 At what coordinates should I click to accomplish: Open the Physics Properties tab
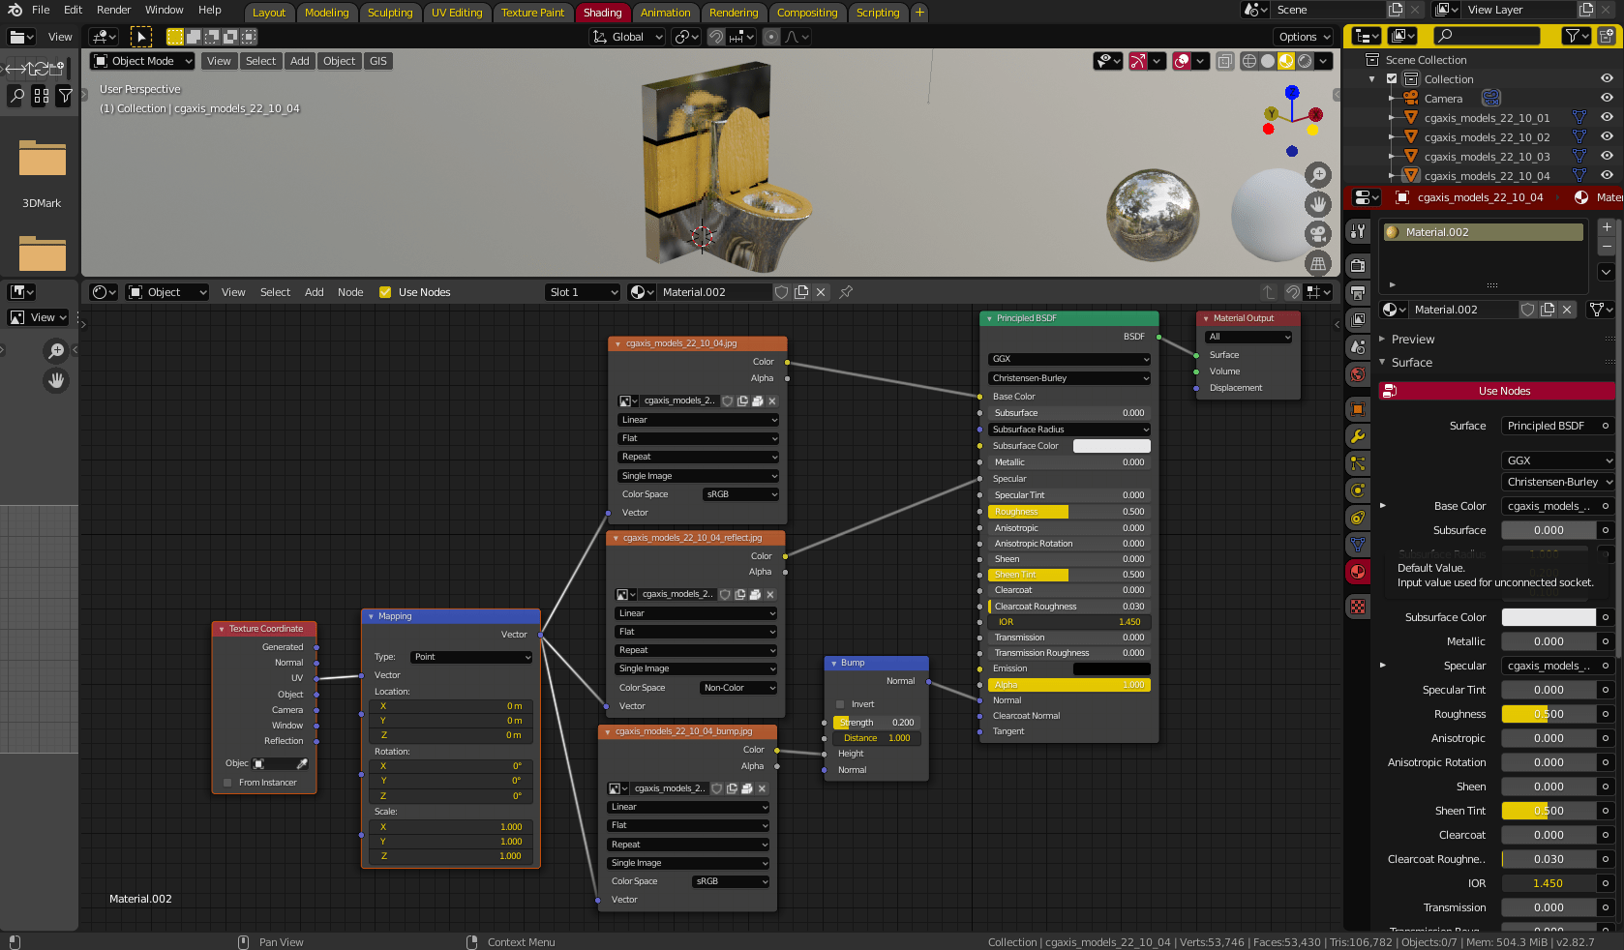(1358, 491)
